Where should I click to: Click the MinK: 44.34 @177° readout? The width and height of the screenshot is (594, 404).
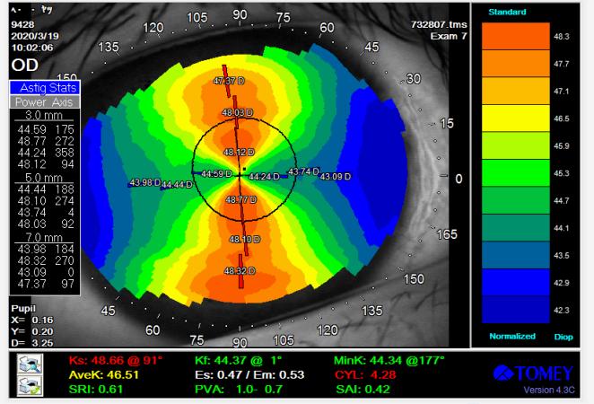[x=389, y=360]
